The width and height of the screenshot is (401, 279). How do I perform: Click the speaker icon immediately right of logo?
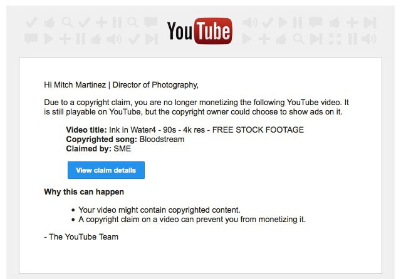coord(249,23)
